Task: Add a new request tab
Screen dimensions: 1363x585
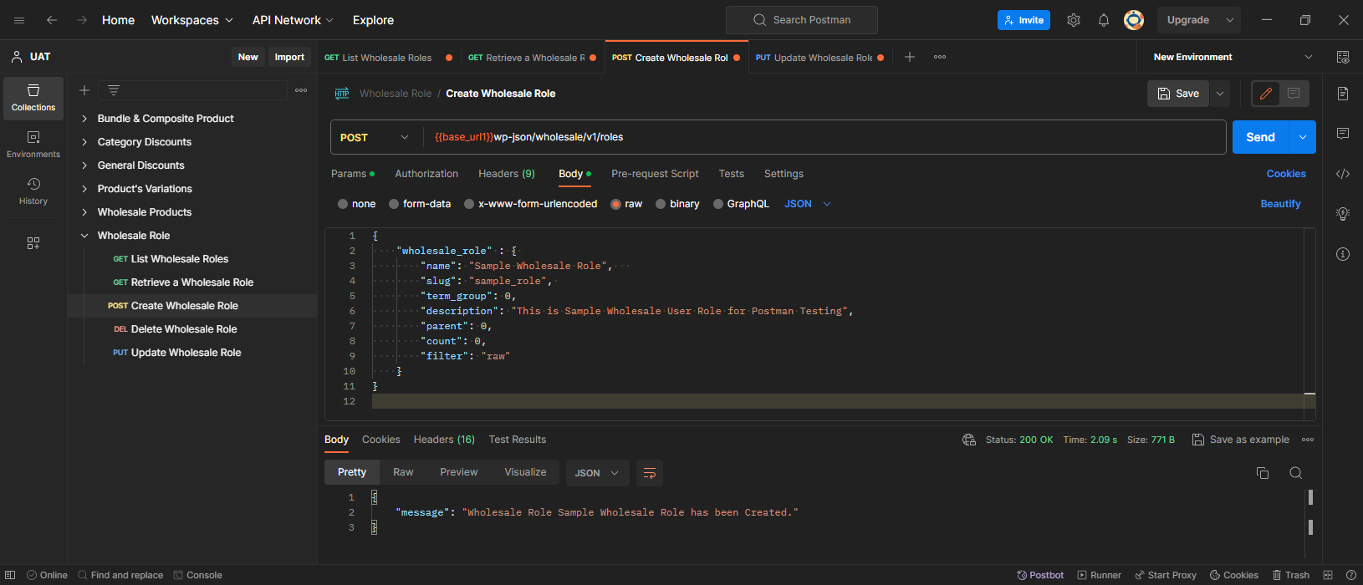Action: (x=910, y=57)
